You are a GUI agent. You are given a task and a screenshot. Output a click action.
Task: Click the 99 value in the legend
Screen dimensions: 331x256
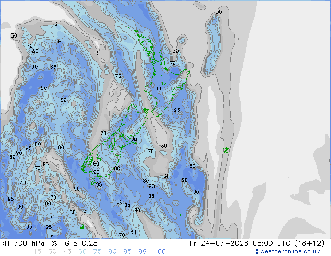[x=143, y=252]
